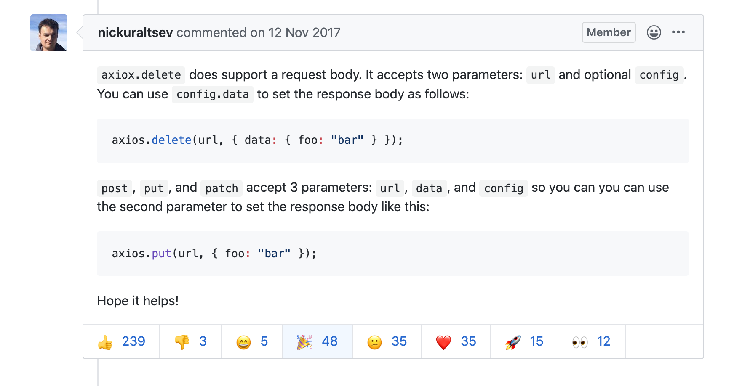Image resolution: width=742 pixels, height=386 pixels.
Task: Toggle the thumbs up reaction with 239
Action: point(121,341)
